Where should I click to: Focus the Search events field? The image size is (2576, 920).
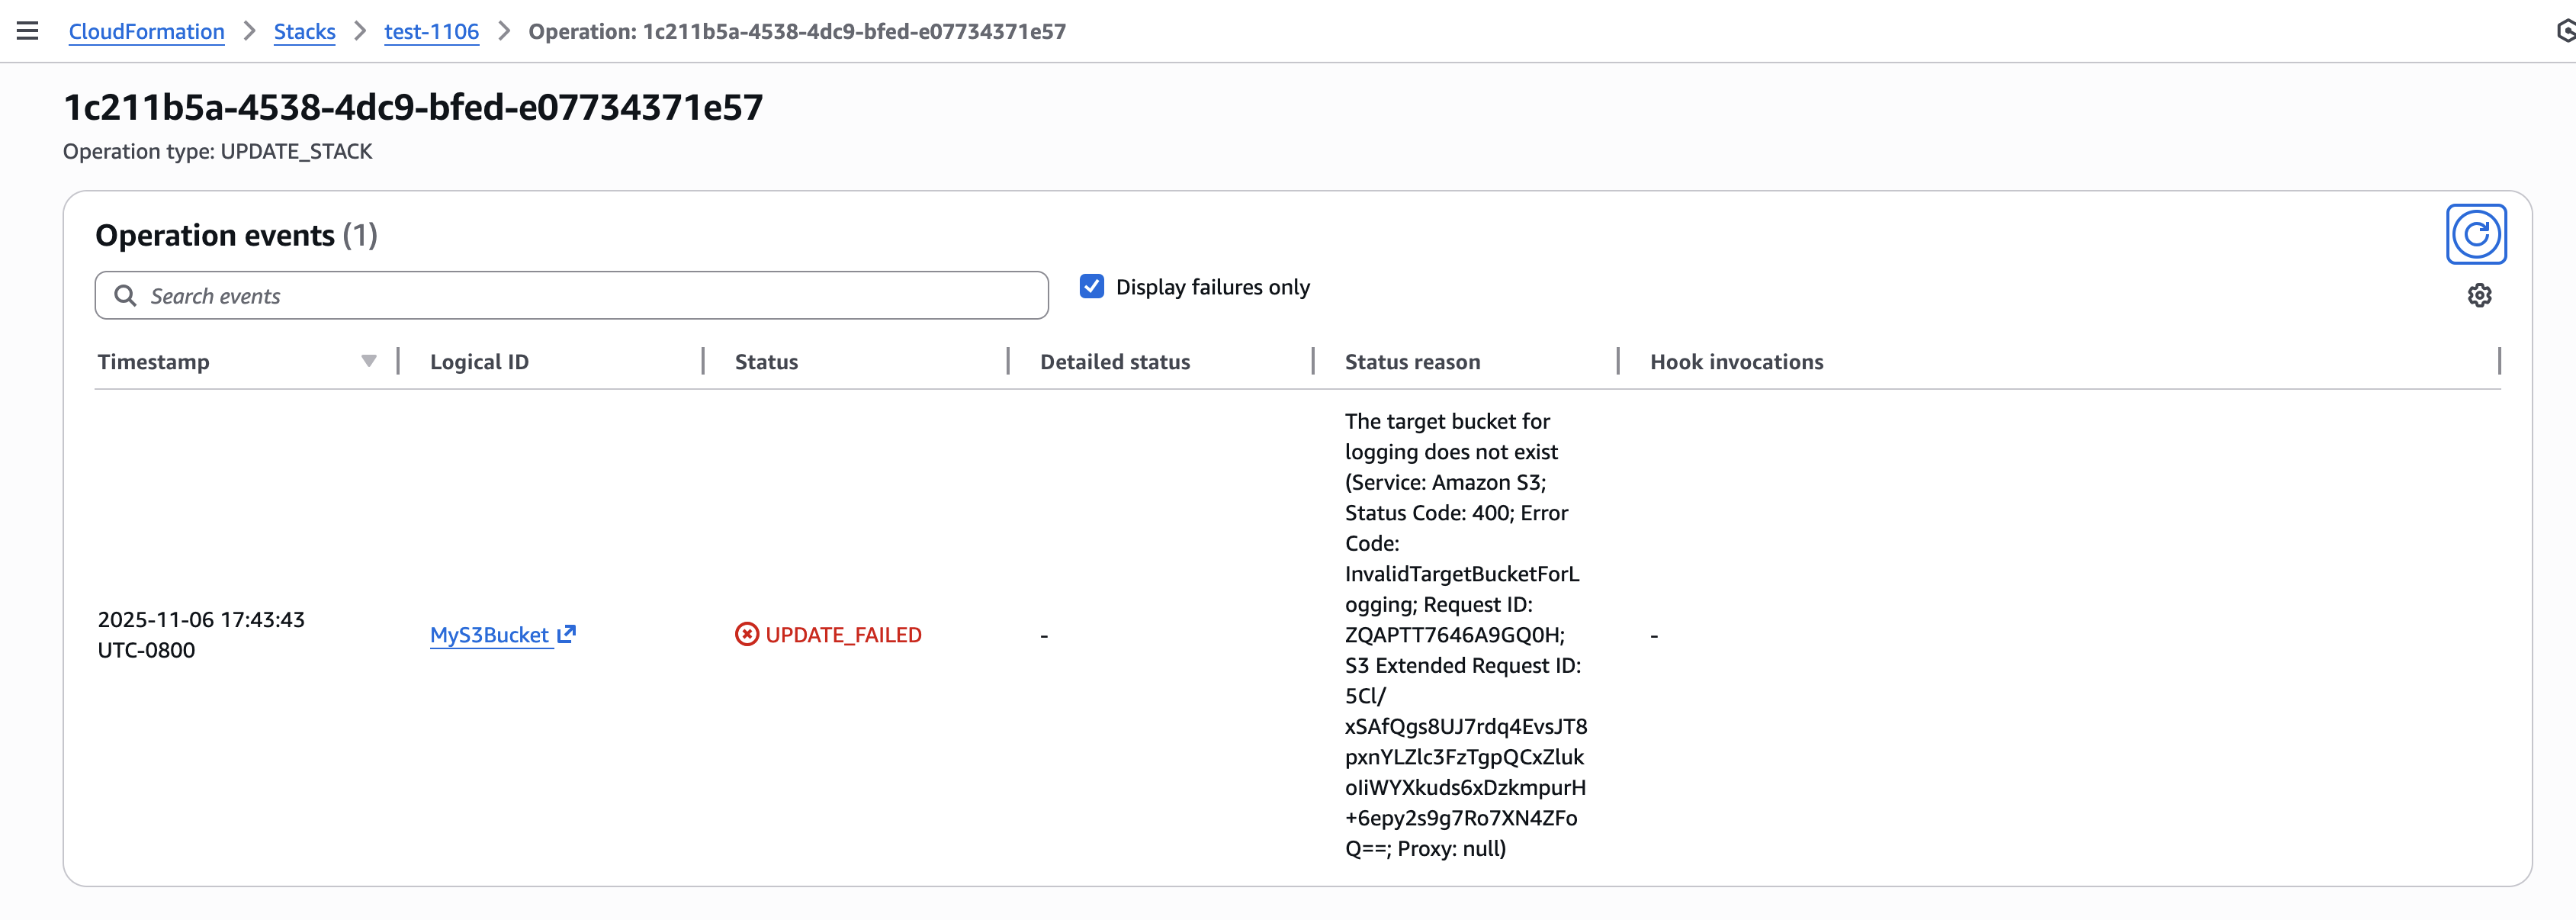point(590,296)
